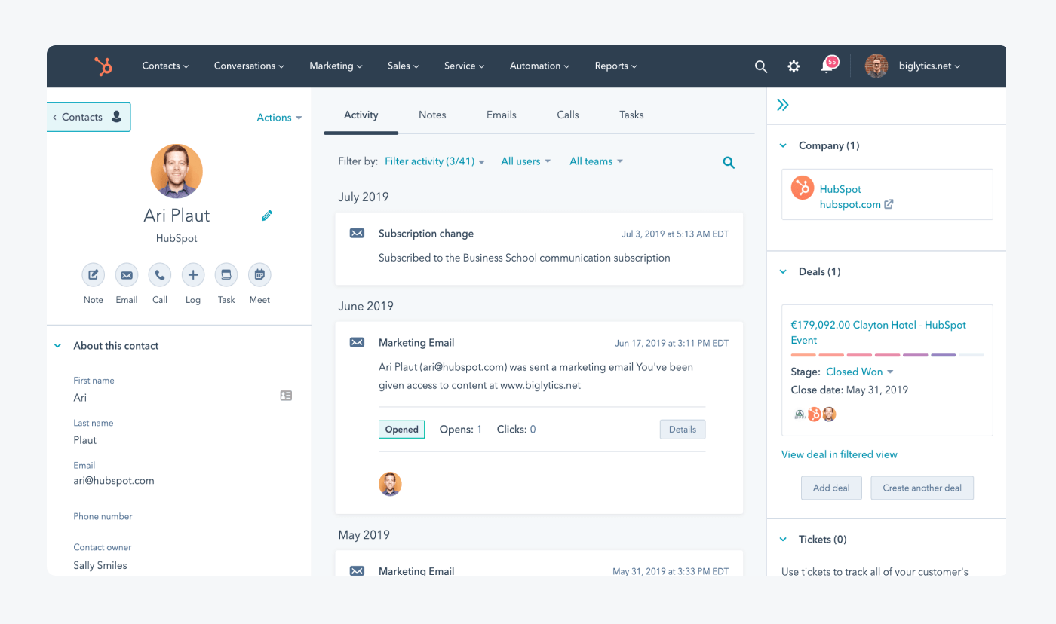Open the Contacts dropdown menu
The image size is (1056, 624).
point(165,66)
